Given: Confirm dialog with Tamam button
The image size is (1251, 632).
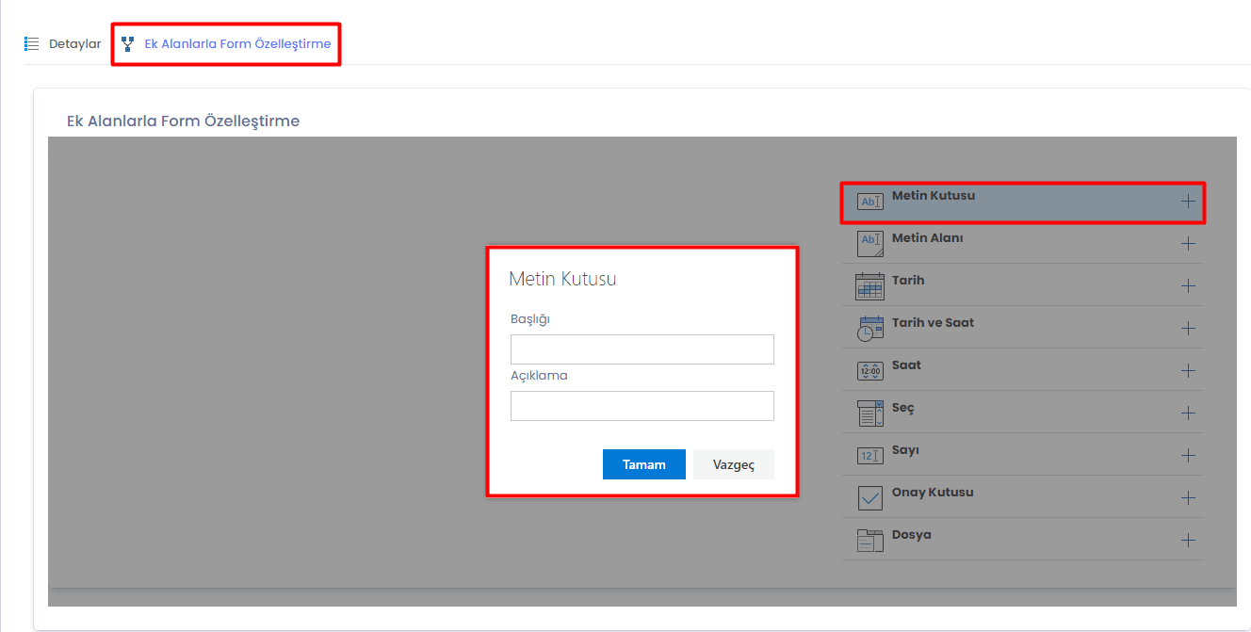Looking at the screenshot, I should point(644,464).
